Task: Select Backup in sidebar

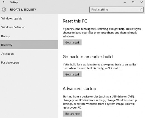Action: coord(29,36)
